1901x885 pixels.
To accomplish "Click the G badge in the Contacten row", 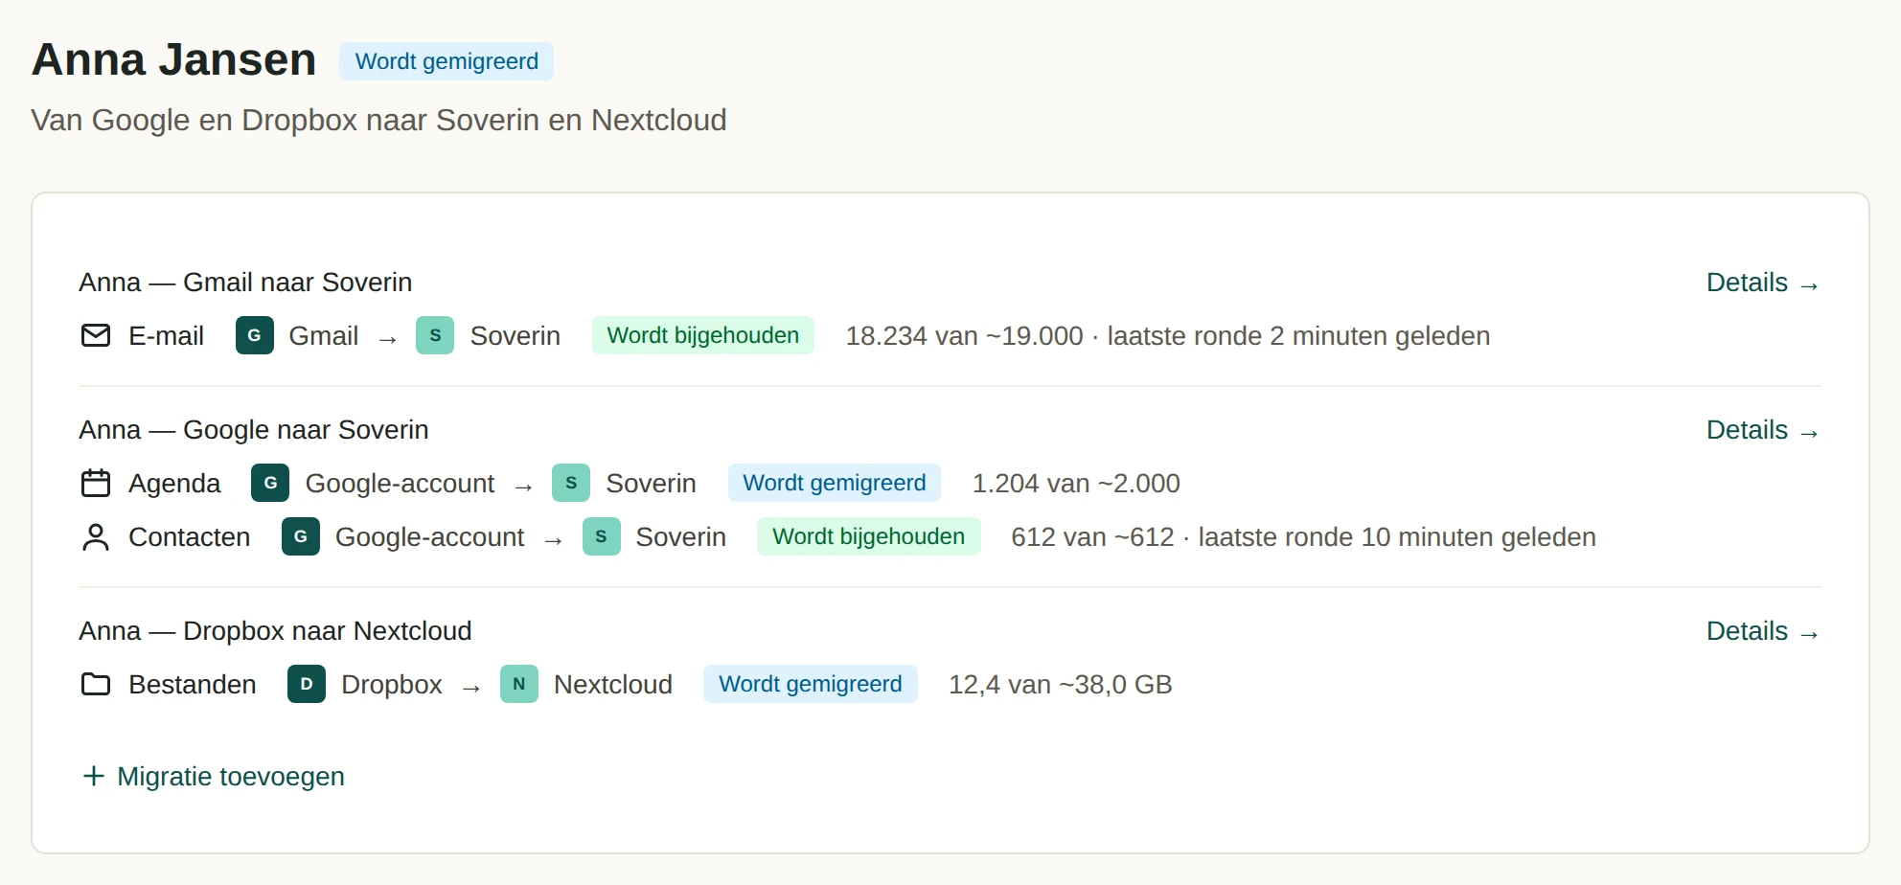I will click(x=301, y=536).
